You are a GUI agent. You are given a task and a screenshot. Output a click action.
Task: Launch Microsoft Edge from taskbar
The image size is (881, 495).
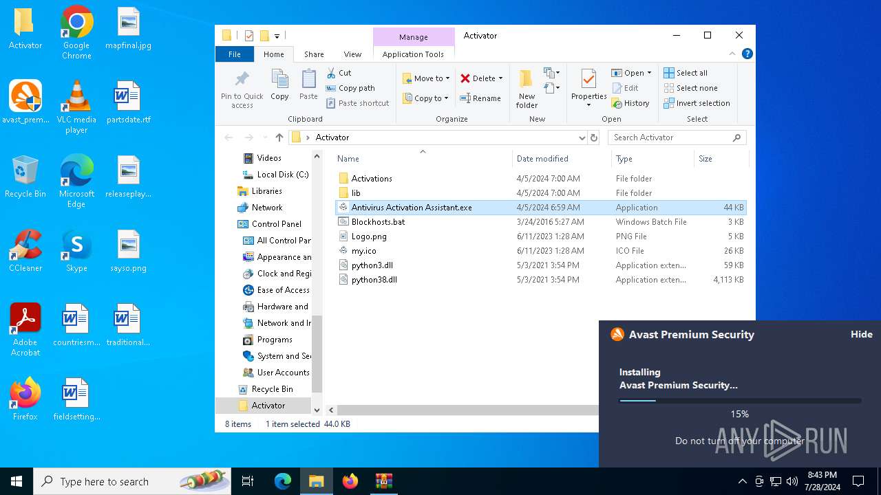click(x=283, y=481)
